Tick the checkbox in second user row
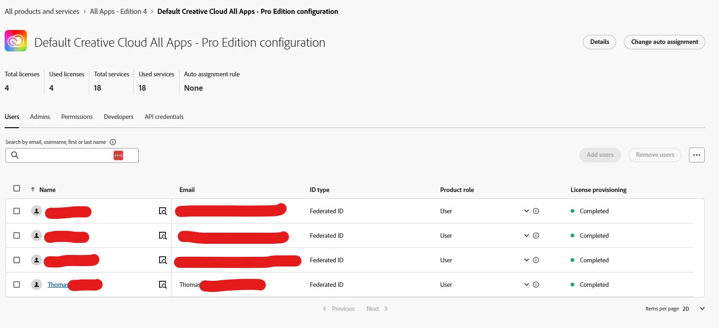Screen dimensions: 719x328 (x=17, y=235)
